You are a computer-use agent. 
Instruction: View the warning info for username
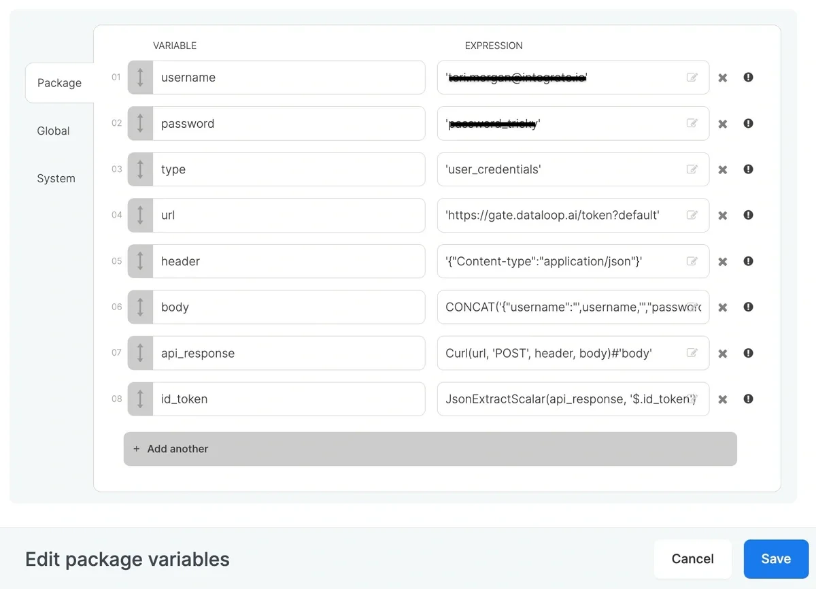(x=748, y=77)
